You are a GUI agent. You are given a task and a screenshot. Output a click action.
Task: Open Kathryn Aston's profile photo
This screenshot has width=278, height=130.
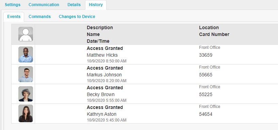click(x=26, y=113)
